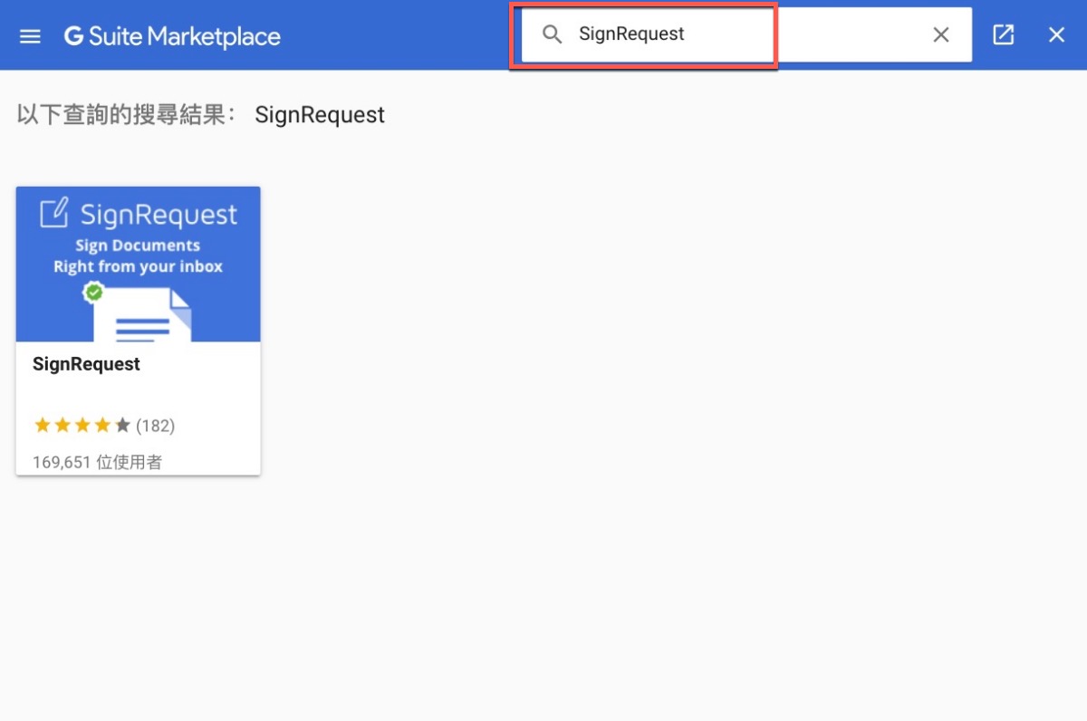Click the star rating on SignRequest card

[x=82, y=425]
